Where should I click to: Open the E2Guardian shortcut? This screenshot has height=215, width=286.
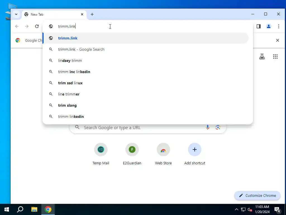(132, 154)
